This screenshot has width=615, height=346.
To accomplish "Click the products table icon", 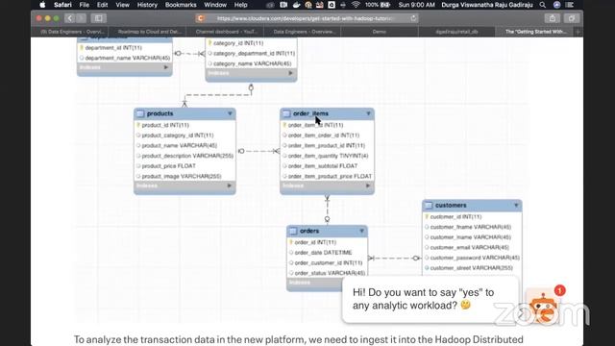I will [140, 113].
